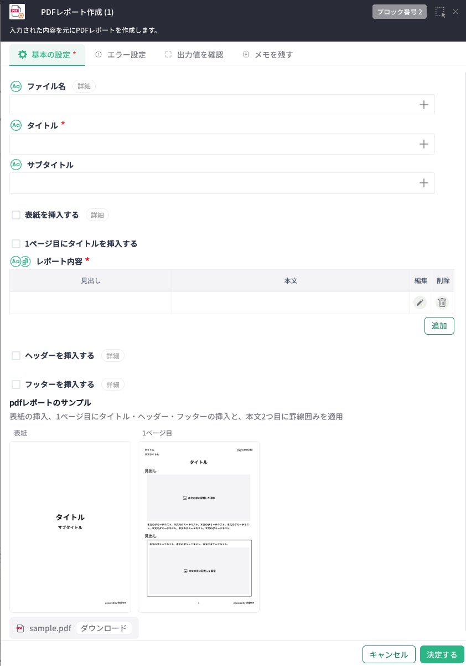Click the plus icon in サブタイトル field

click(x=424, y=183)
